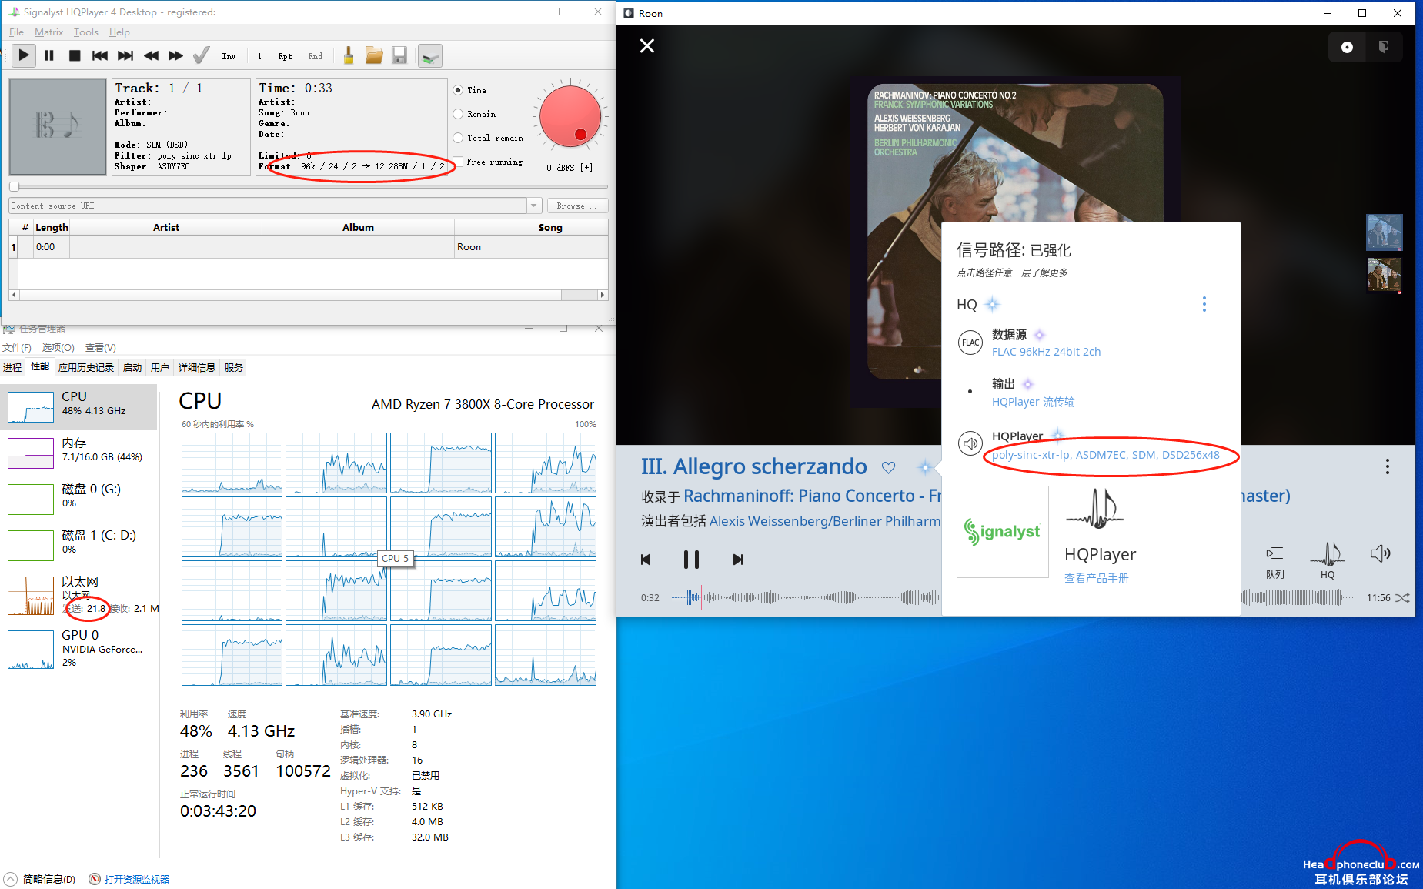Open the Help menu in HQPlayer
The height and width of the screenshot is (889, 1423).
tap(119, 32)
